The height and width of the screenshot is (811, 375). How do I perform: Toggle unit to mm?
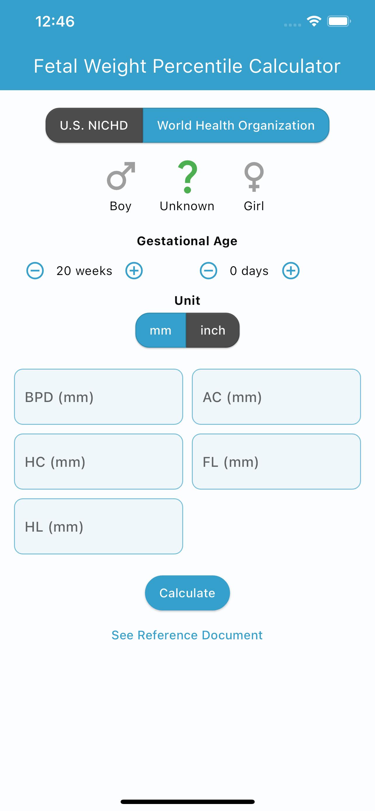coord(161,330)
